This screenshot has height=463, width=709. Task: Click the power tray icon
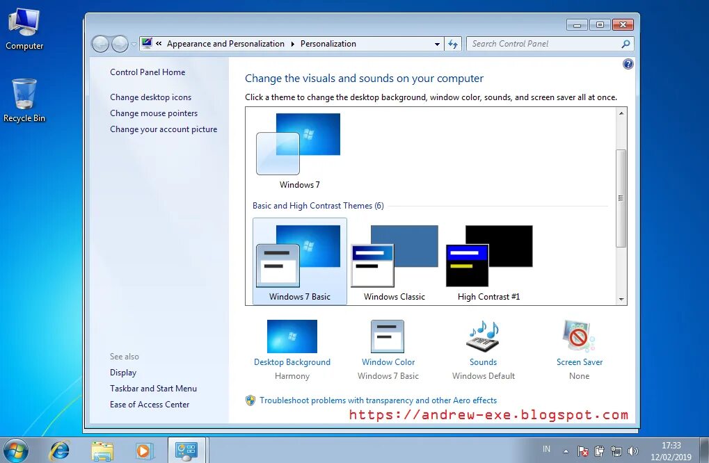[599, 450]
